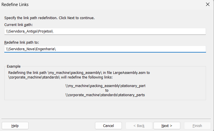Screen dimensions: 214x131
Task: Click the Redefine link path to label
Action: pyautogui.click(x=22, y=43)
